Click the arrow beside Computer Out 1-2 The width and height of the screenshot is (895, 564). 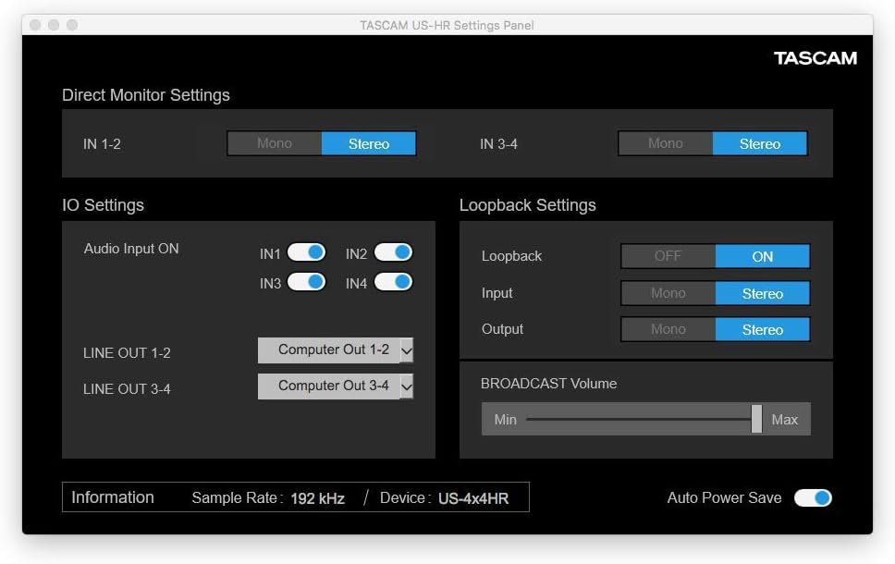[407, 350]
